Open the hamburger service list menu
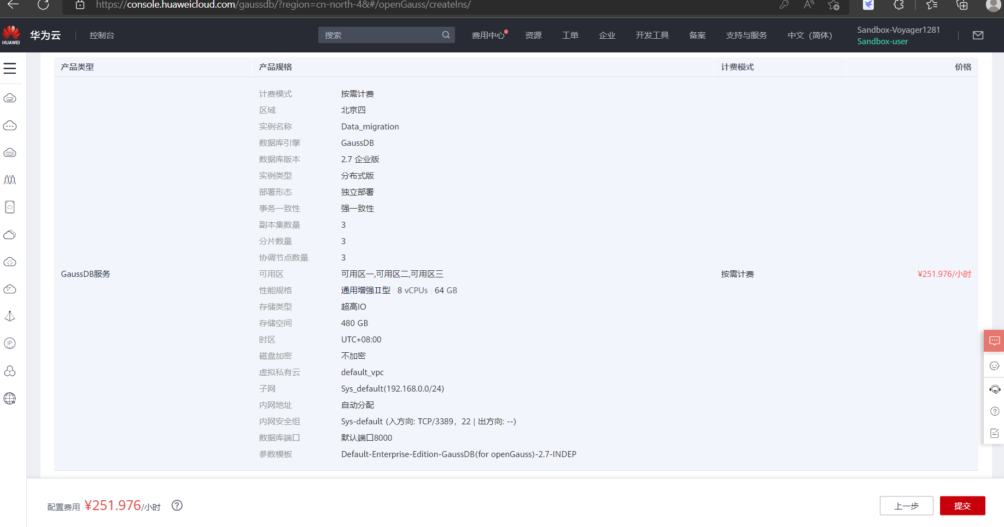The width and height of the screenshot is (1004, 527). tap(10, 68)
